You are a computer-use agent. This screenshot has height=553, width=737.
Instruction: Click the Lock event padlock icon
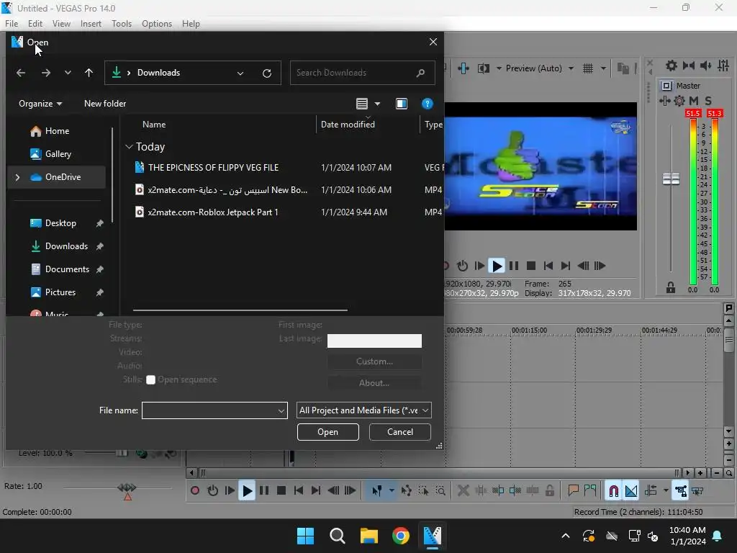549,491
